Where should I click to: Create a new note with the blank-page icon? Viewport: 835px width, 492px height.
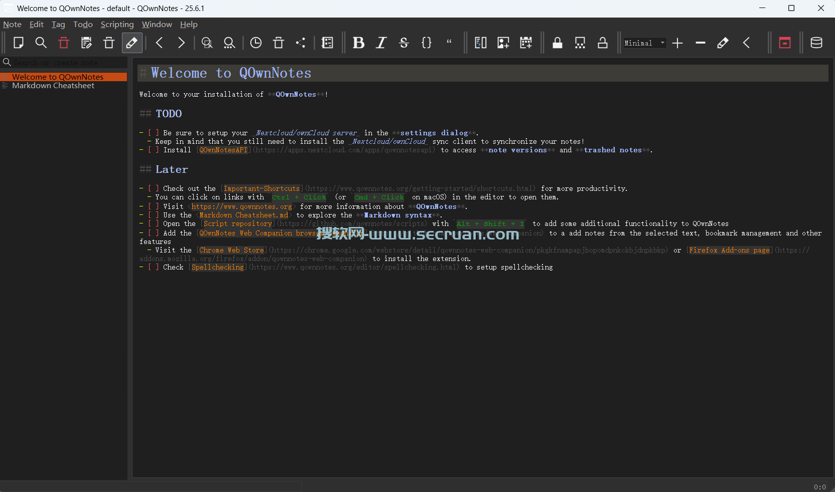tap(19, 43)
